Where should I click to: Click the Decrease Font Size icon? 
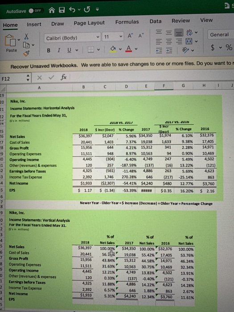[x=141, y=36]
